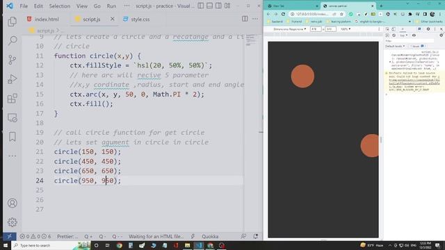Switch to style.css tab

click(x=136, y=19)
